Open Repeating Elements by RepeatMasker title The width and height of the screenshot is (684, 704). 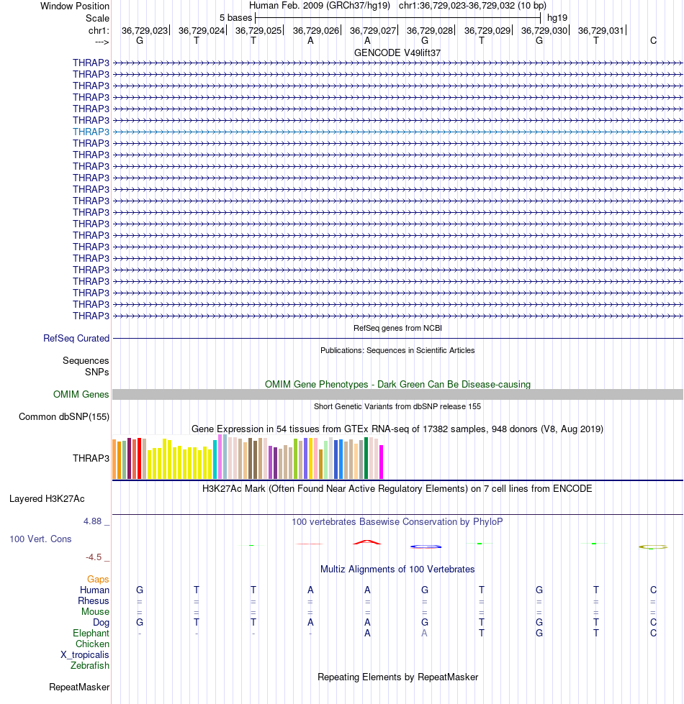397,677
